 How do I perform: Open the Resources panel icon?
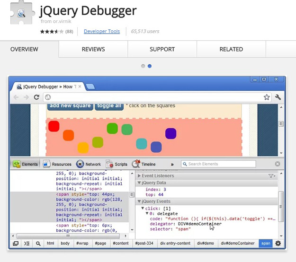tap(47, 164)
